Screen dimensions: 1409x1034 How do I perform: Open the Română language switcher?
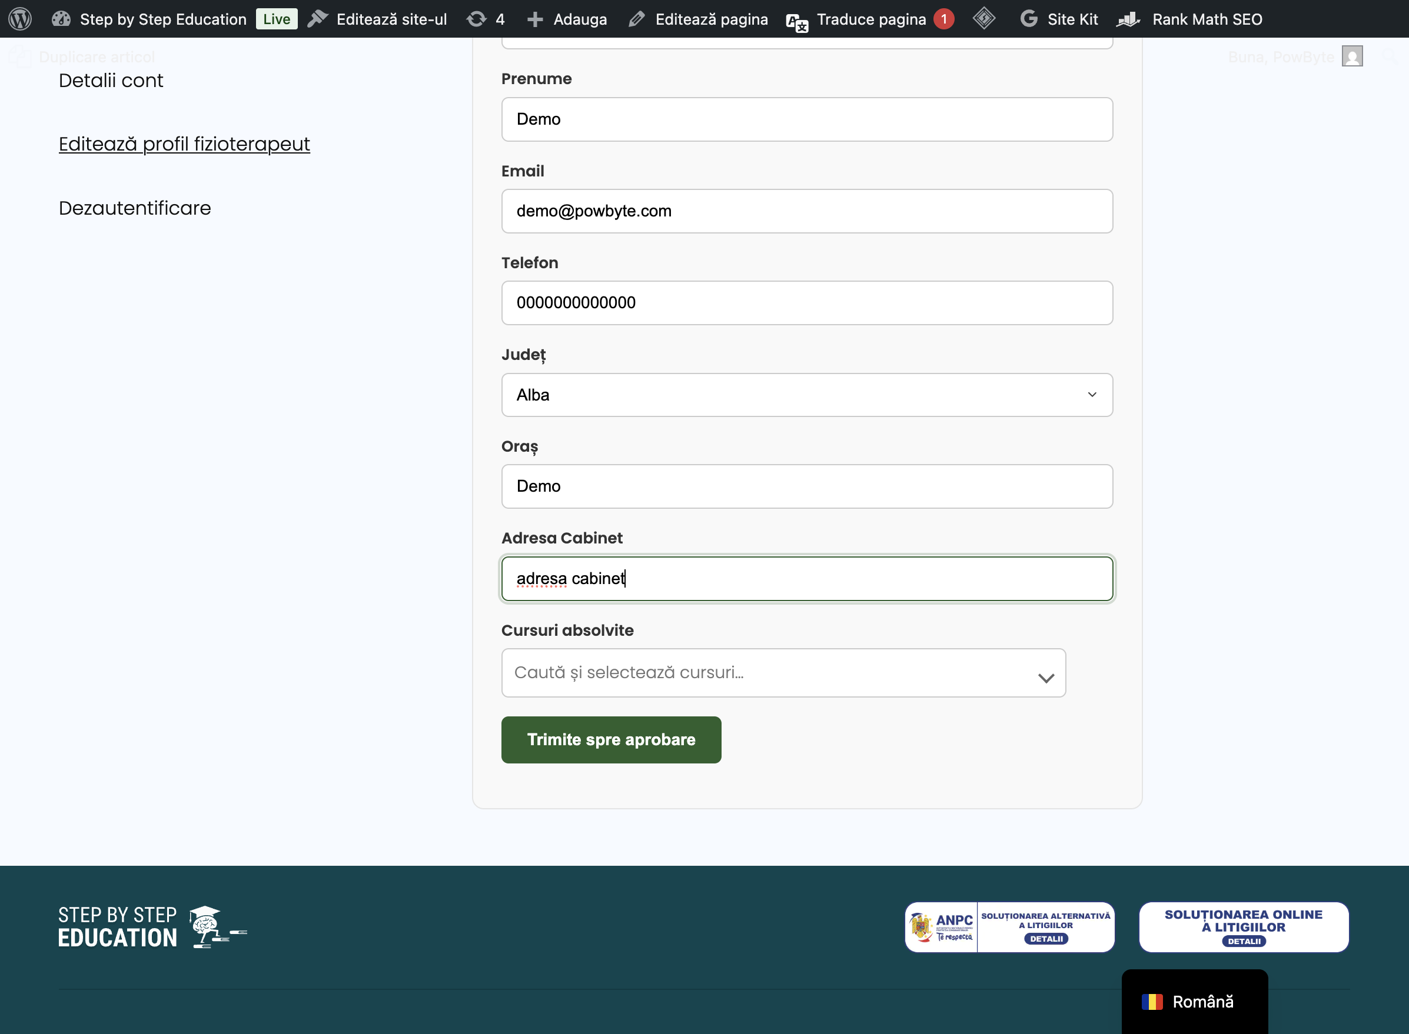click(1195, 1002)
